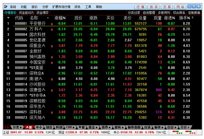
Task: Select the 创业 bottom tab
Action: pos(49,127)
